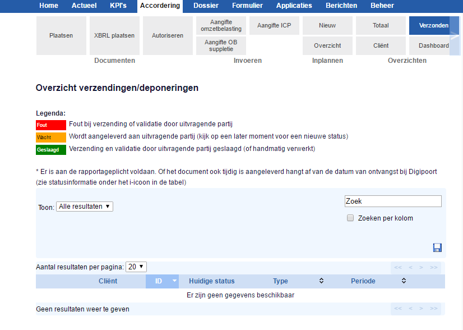This screenshot has height=330, width=463.
Task: Click the previous page < button above table
Action: pyautogui.click(x=410, y=268)
